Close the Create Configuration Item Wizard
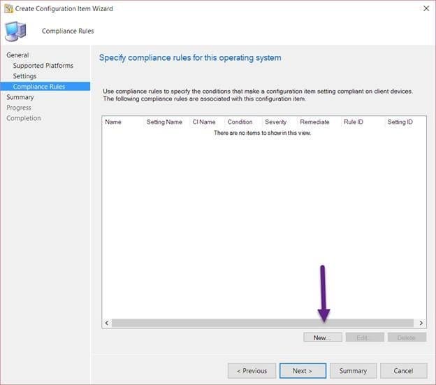The image size is (436, 385). tap(426, 8)
